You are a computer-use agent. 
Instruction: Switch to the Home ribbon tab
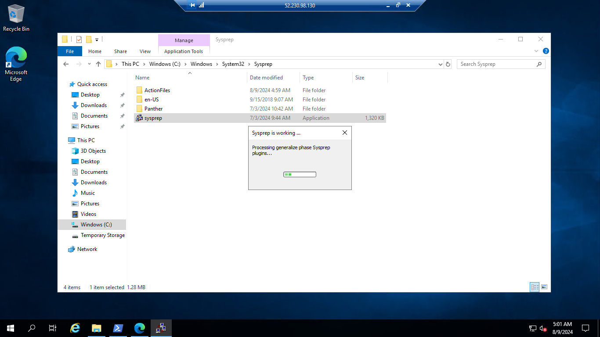click(x=95, y=51)
